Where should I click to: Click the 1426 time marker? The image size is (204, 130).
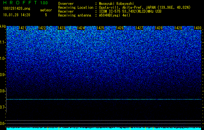(120, 28)
